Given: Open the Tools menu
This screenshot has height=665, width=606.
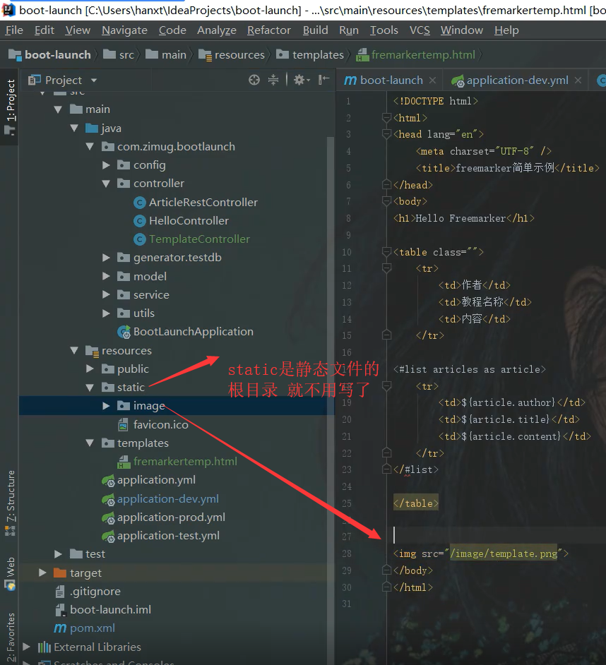Looking at the screenshot, I should pos(384,30).
